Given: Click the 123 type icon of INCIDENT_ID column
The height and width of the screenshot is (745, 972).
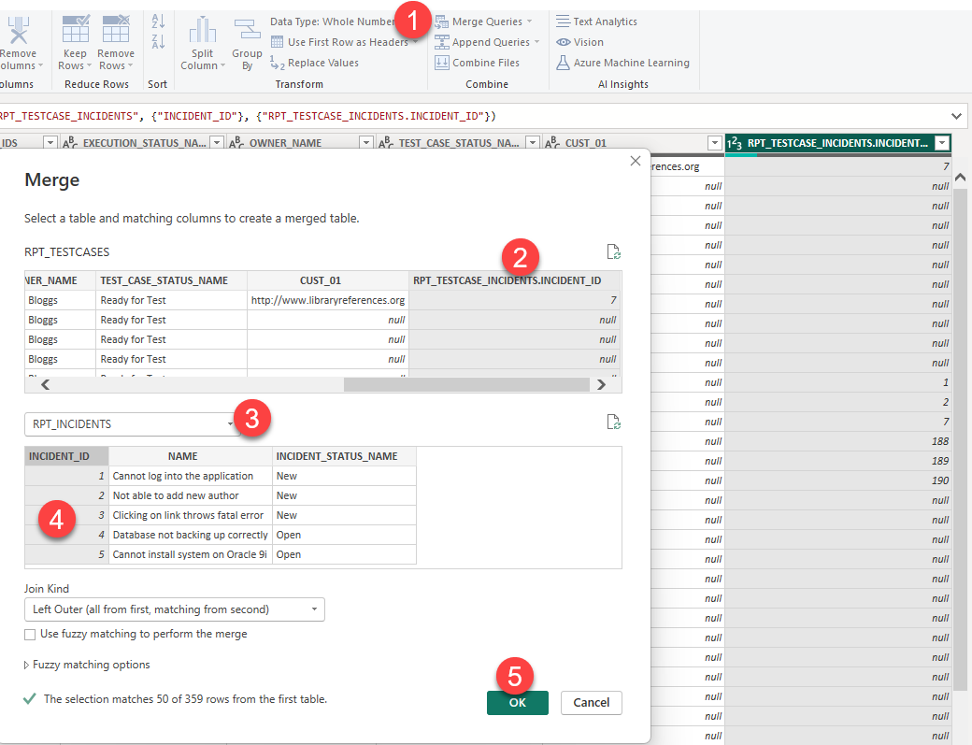Looking at the screenshot, I should click(x=735, y=143).
